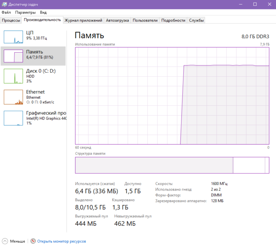Click the 2 из 2 slots value
276x248 pixels.
click(x=216, y=189)
